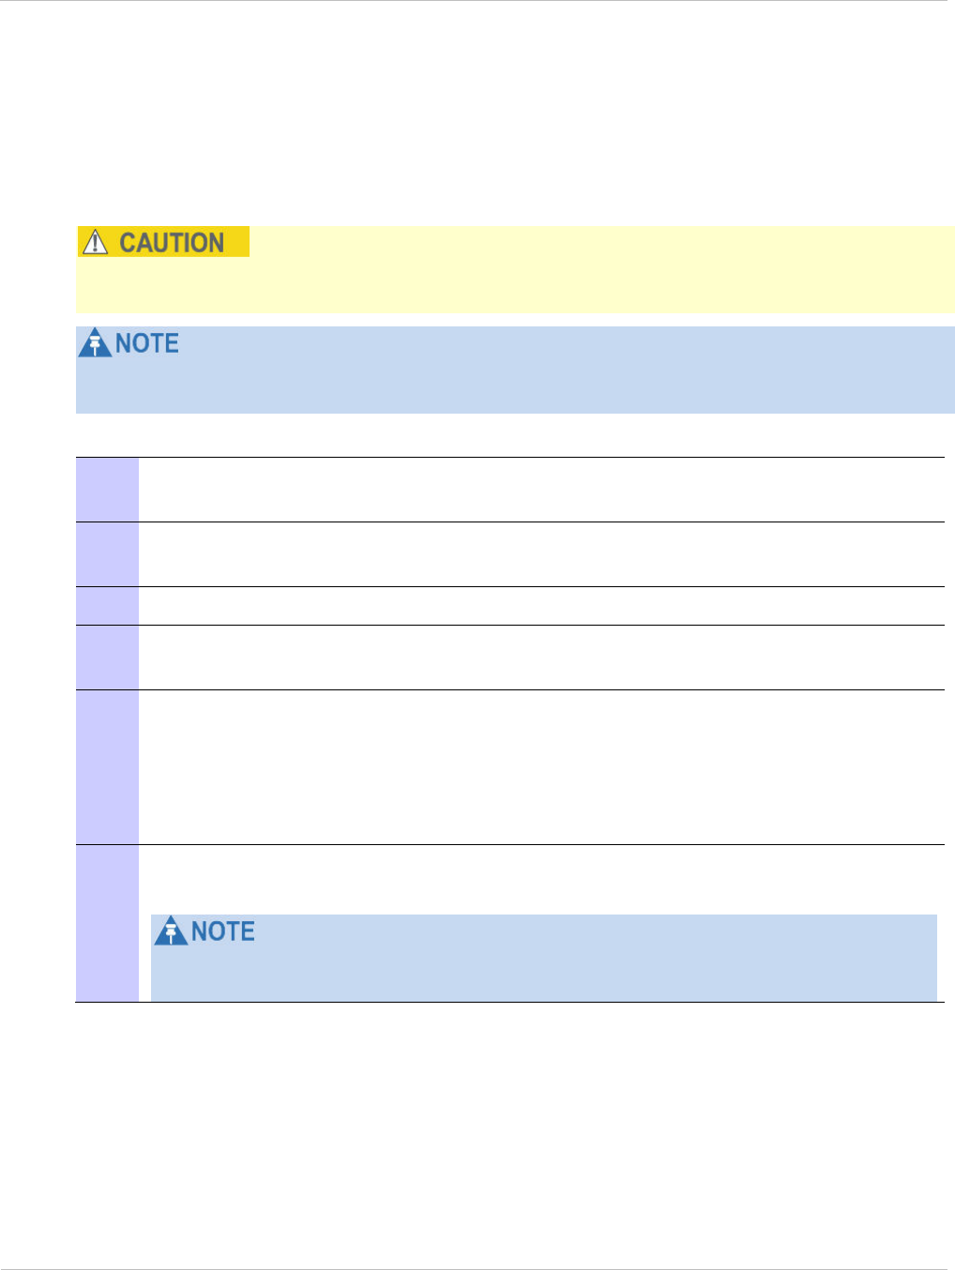Viewport: 955px width, 1270px height.
Task: Click the CAUTION warning triangle icon
Action: [95, 243]
